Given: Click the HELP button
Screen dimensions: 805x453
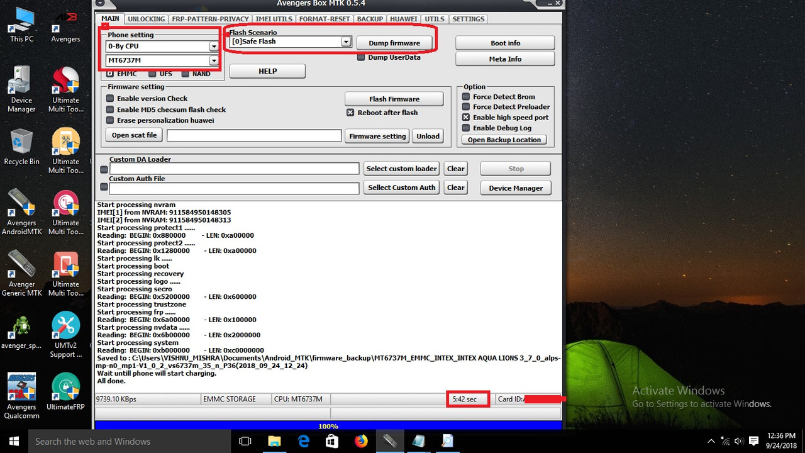Looking at the screenshot, I should click(267, 71).
